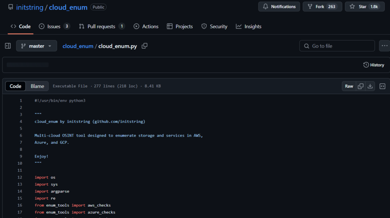Viewport: 390px width, 218px height.
Task: Click the 'Multi-cloud OSINT tool' line
Action: click(x=119, y=135)
